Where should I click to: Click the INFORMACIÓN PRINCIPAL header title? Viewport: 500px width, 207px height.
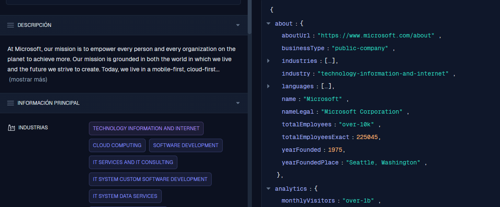tap(48, 103)
